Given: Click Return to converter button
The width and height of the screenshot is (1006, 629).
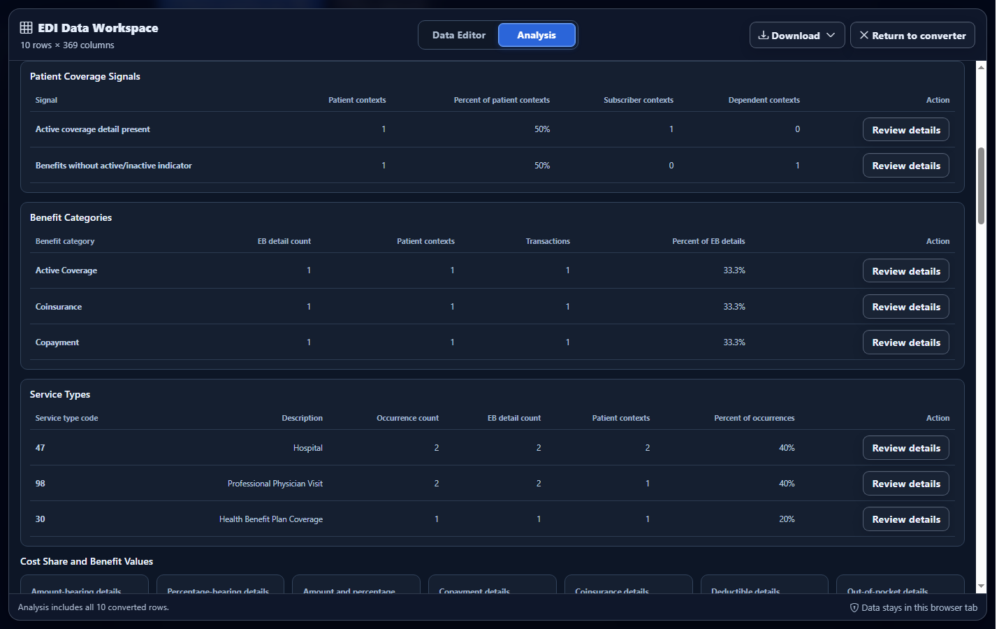Looking at the screenshot, I should [912, 36].
